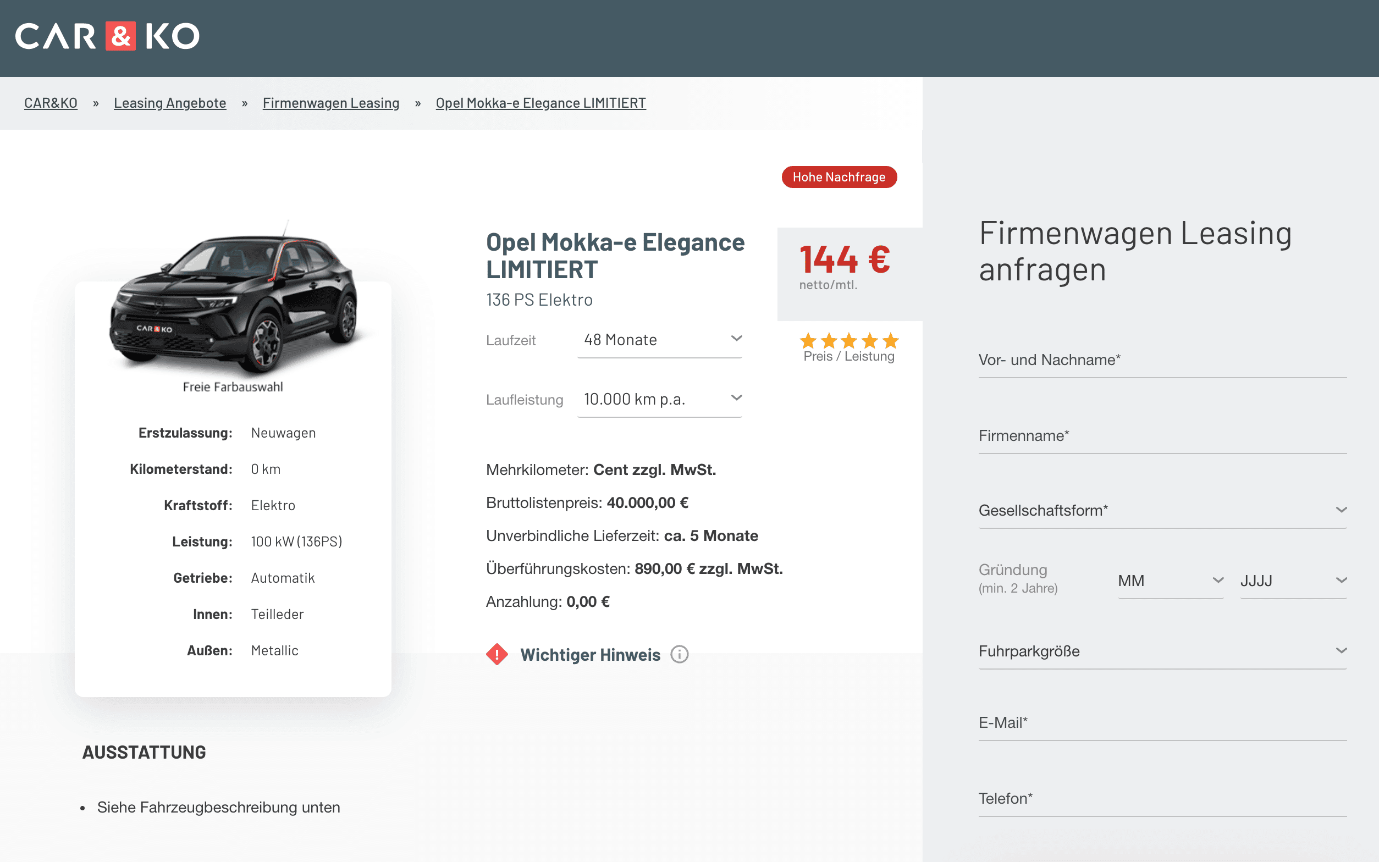Click the Überführungskosten 890,00 € line
1379x862 pixels.
tap(635, 569)
